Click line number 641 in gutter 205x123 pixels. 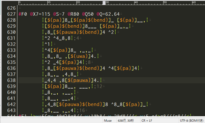pos(12,98)
